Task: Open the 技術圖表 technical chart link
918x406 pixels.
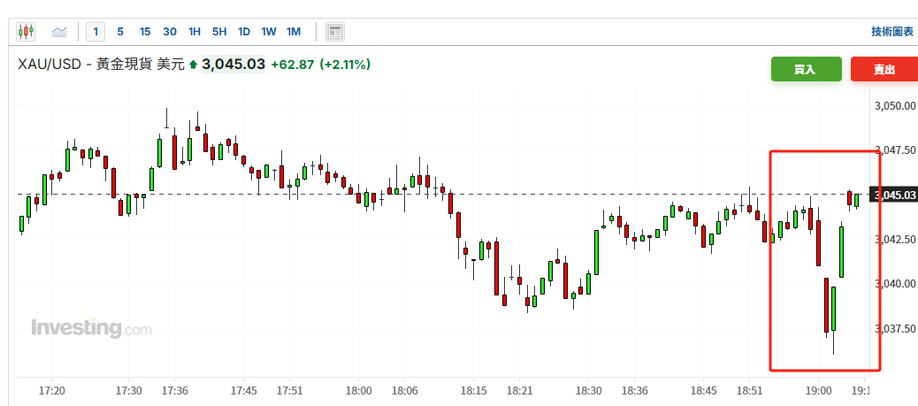Action: pyautogui.click(x=891, y=32)
